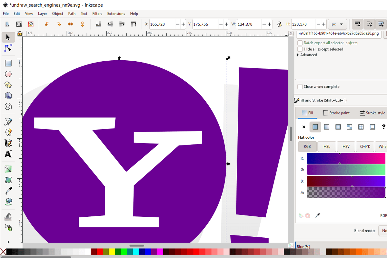Toggle the width/height ratio lock
The height and width of the screenshot is (258, 387).
point(279,24)
